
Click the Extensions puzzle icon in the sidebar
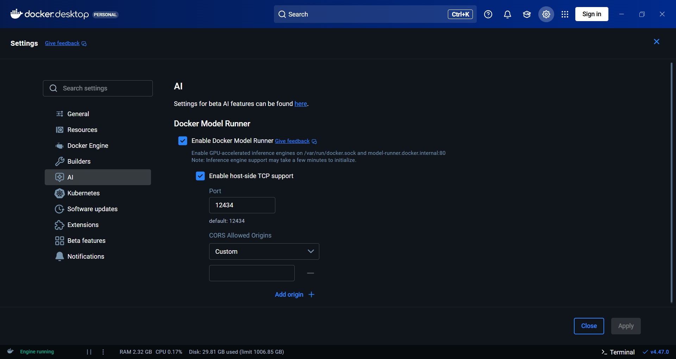point(60,225)
